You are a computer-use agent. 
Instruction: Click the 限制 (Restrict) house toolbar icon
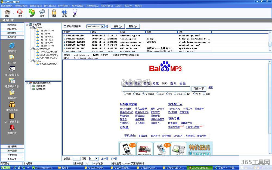click(7, 12)
